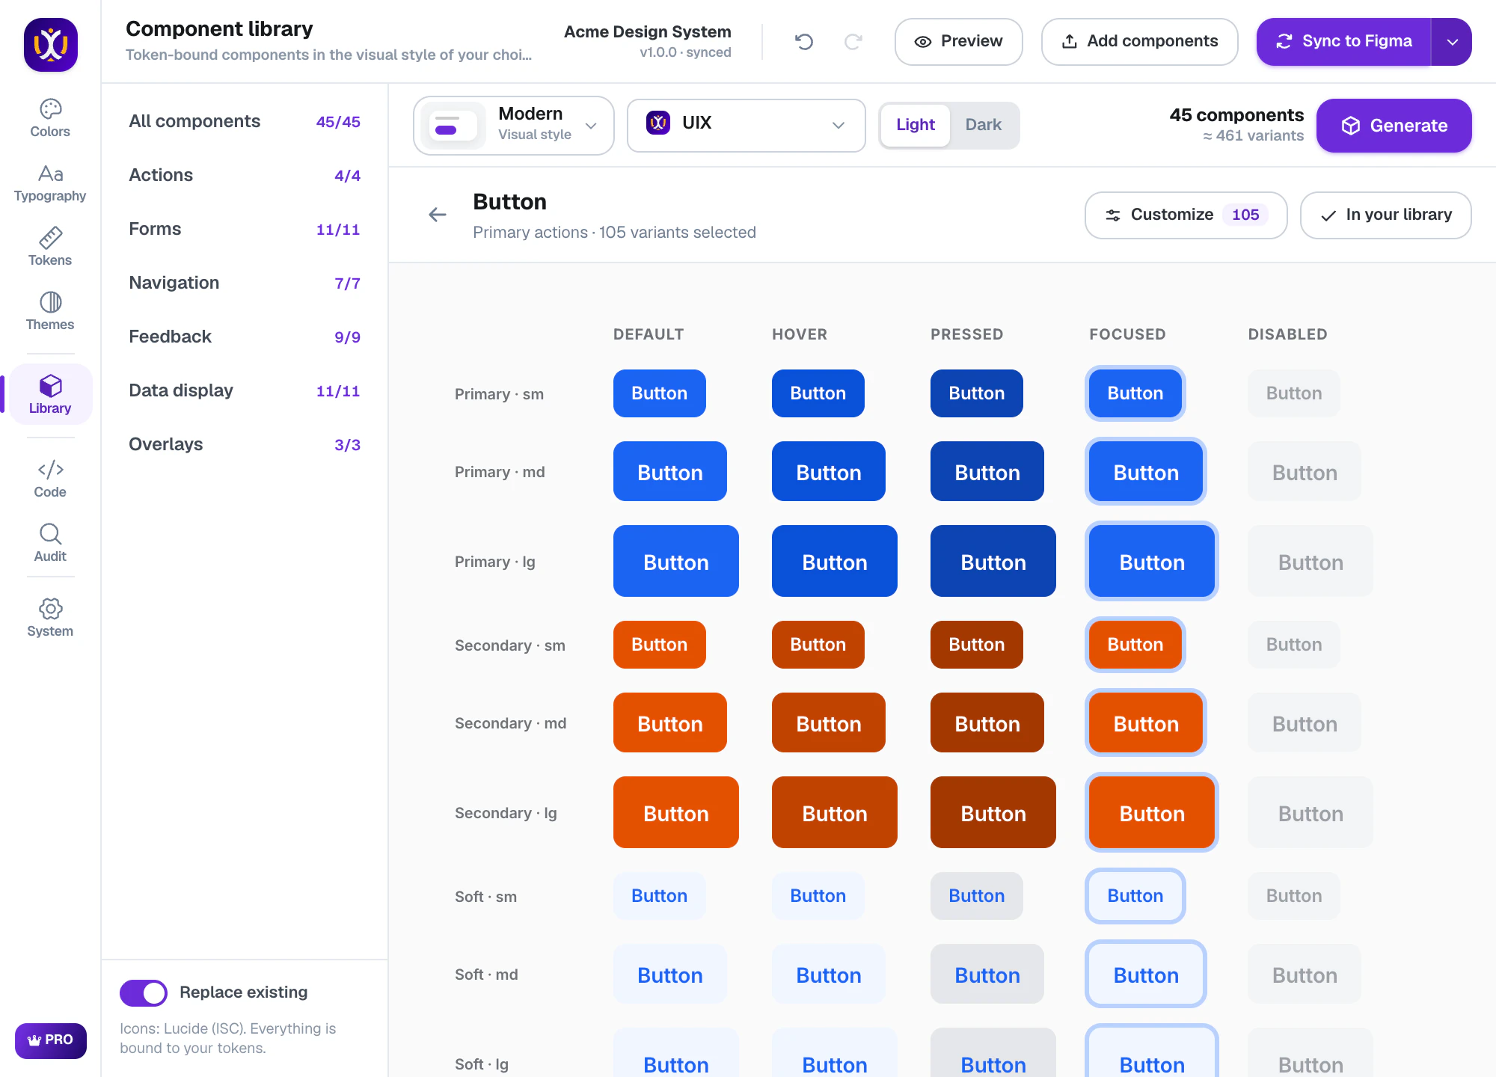Click the Preview button

pyautogui.click(x=958, y=42)
